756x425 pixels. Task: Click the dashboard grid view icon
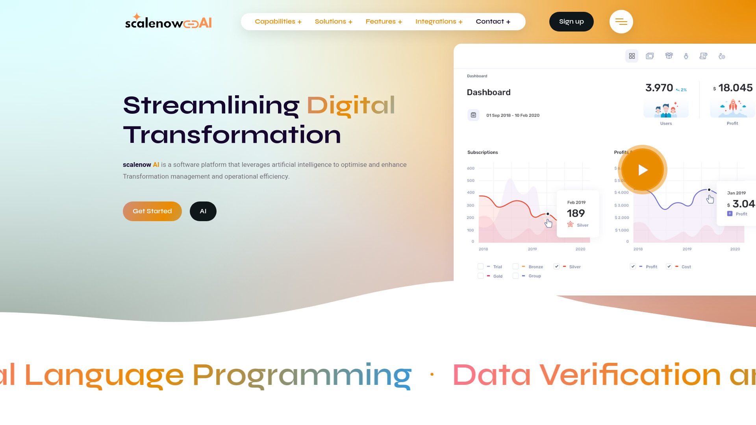632,55
